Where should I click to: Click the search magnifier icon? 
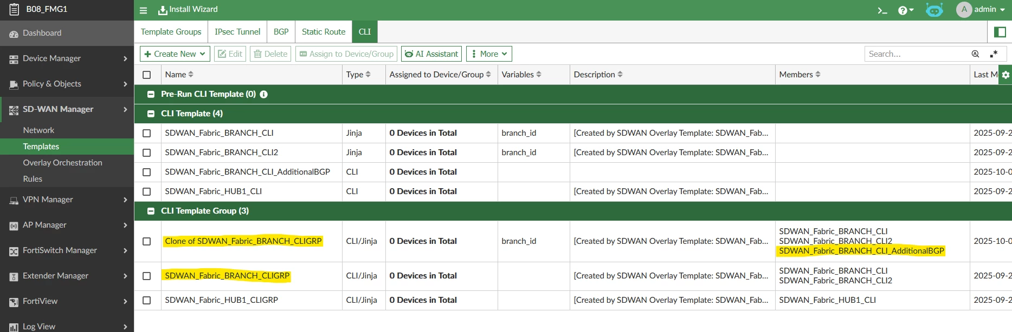(x=975, y=54)
